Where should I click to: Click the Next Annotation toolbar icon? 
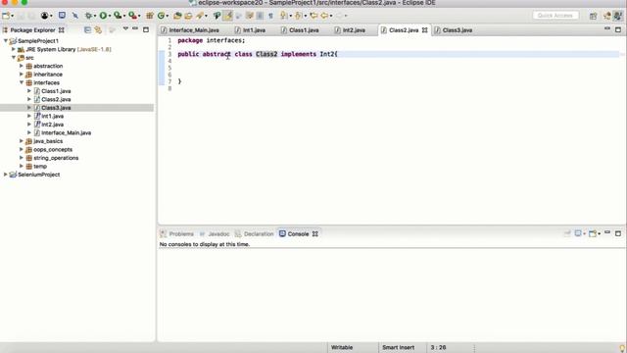click(283, 16)
